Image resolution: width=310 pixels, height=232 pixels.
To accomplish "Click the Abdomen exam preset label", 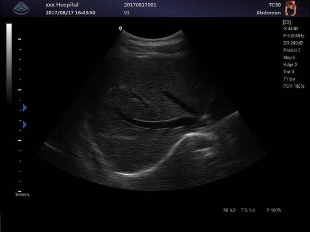I will point(268,13).
